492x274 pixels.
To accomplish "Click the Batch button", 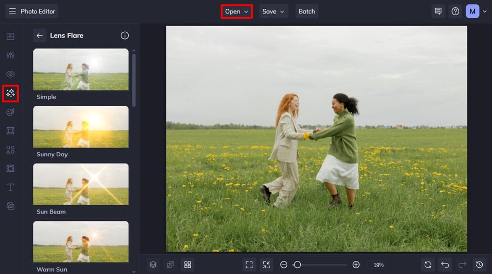I will coord(306,11).
